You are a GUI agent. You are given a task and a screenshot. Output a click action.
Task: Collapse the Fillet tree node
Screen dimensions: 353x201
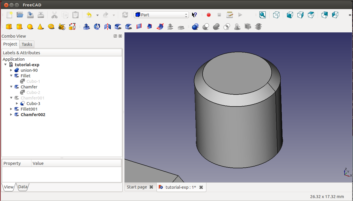[x=11, y=76]
